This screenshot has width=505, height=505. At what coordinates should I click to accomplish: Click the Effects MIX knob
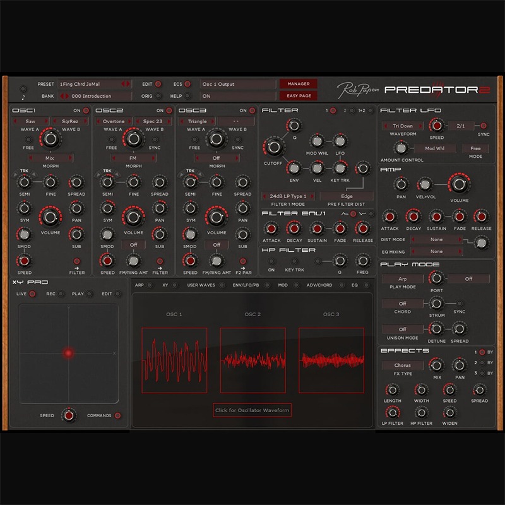coord(436,365)
